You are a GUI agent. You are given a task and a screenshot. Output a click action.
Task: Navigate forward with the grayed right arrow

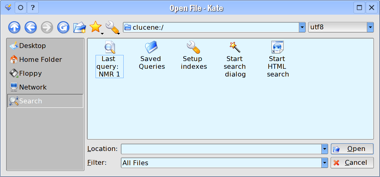pyautogui.click(x=47, y=28)
